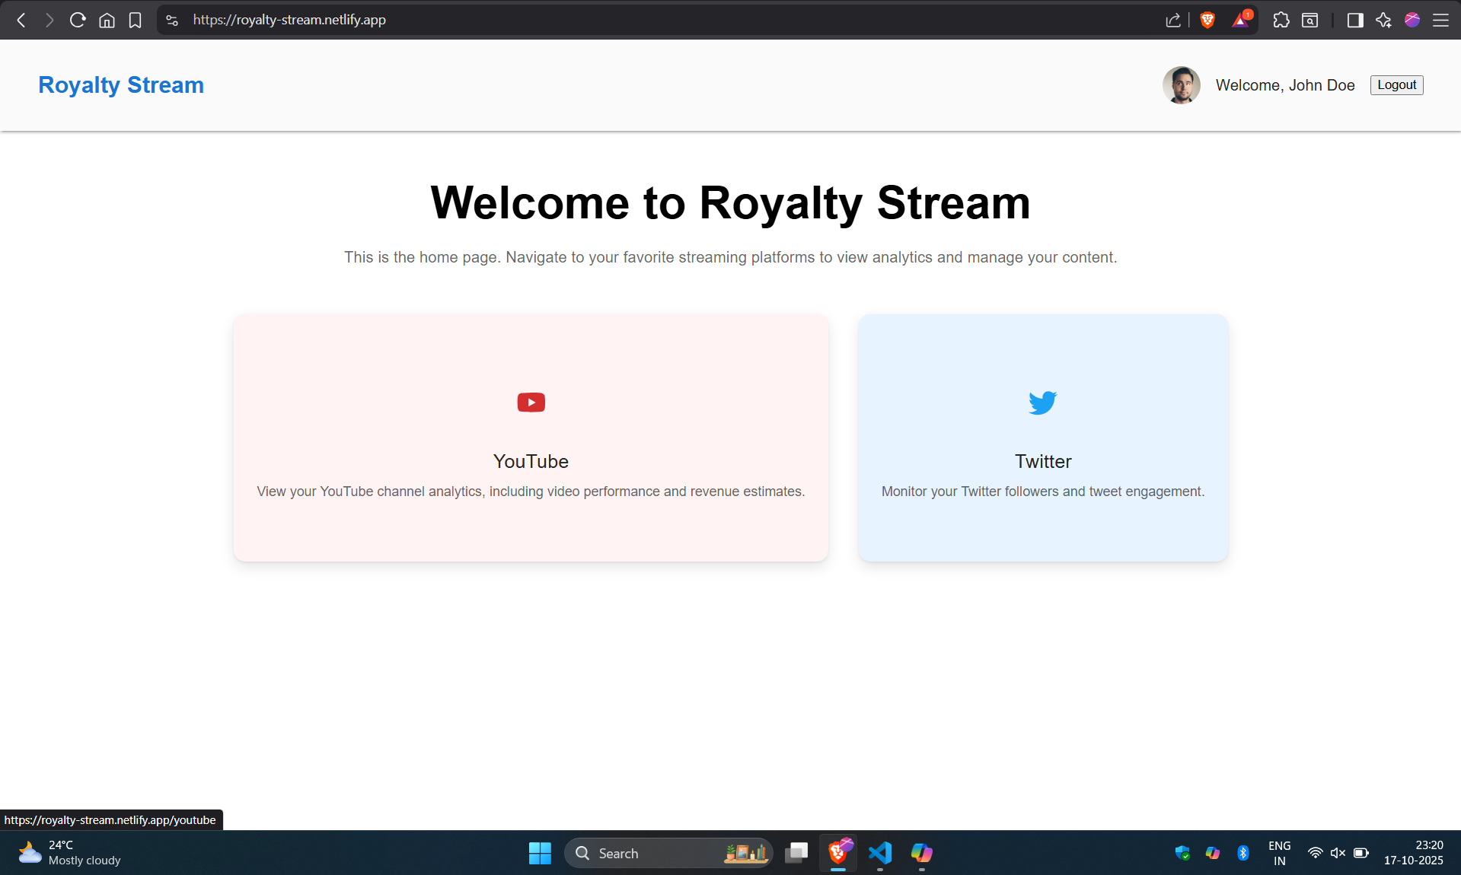Go back using browser back arrow
Viewport: 1461px width, 875px height.
pos(21,21)
